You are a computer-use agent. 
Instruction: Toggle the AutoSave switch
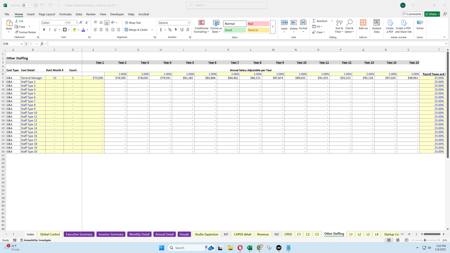pos(26,5)
